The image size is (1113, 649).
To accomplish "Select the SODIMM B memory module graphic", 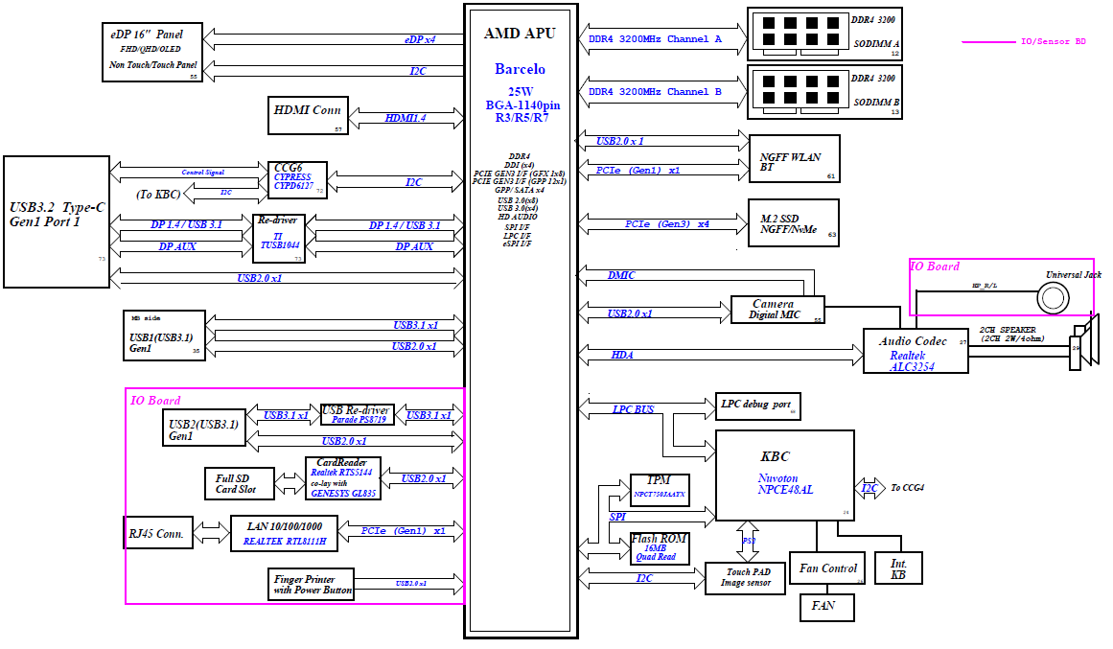I will pyautogui.click(x=798, y=90).
